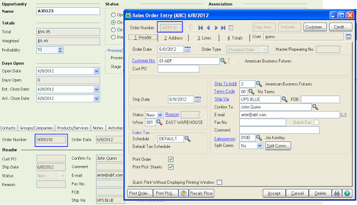Image resolution: width=357 pixels, height=205 pixels.
Task: Open Confirm To lookup magnifier
Action: click(315, 107)
